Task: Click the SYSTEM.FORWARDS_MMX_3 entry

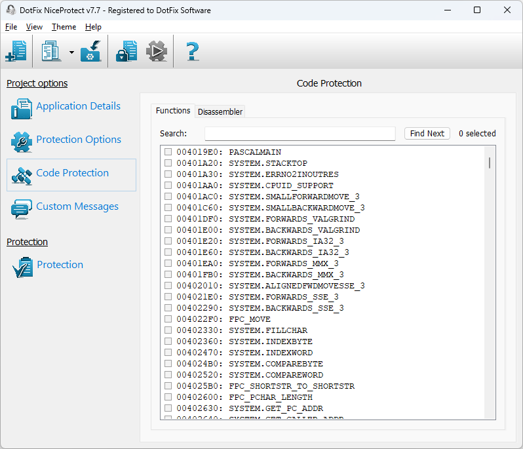Action: [x=284, y=264]
